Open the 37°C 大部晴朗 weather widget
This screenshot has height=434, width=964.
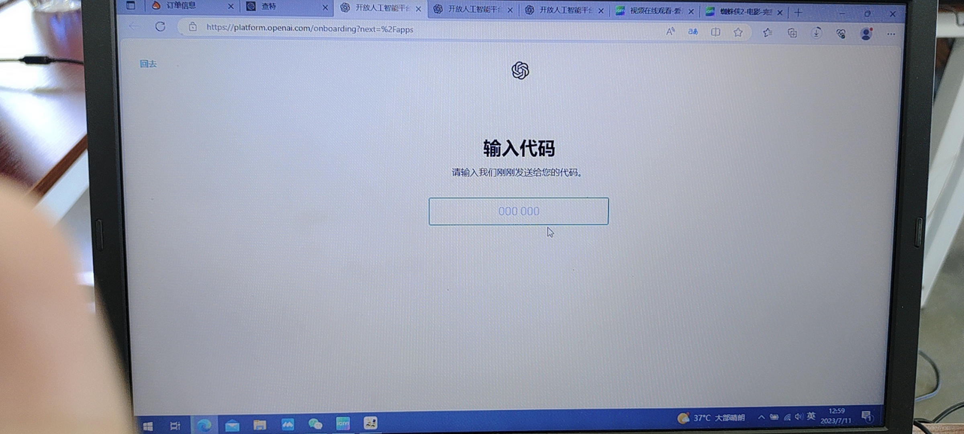point(711,418)
